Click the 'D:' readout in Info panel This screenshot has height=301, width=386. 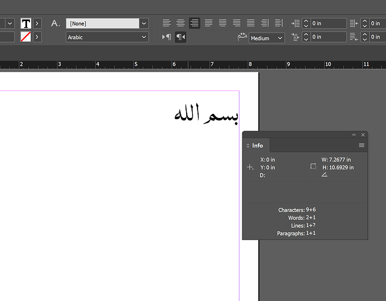pyautogui.click(x=263, y=175)
